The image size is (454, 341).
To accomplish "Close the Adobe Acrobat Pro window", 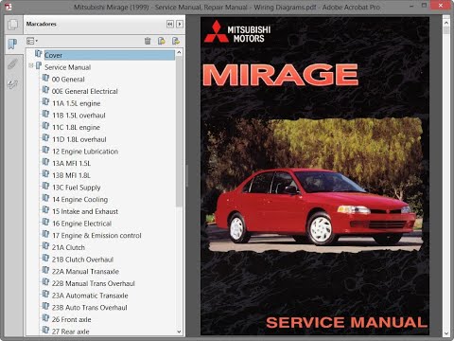I will pos(441,6).
